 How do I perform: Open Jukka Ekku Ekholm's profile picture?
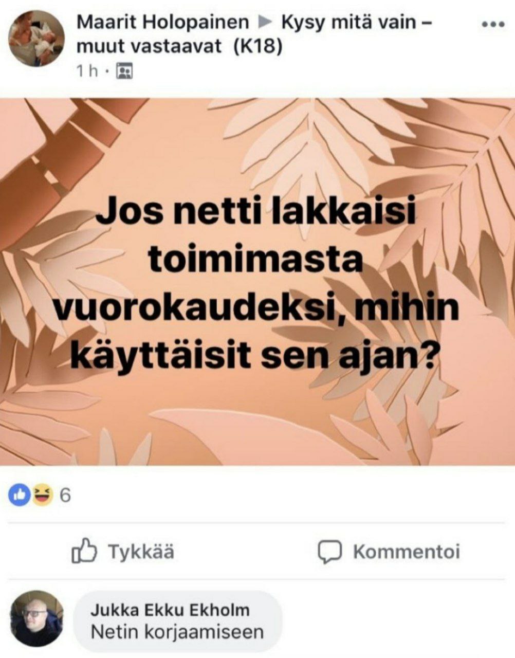click(x=36, y=618)
